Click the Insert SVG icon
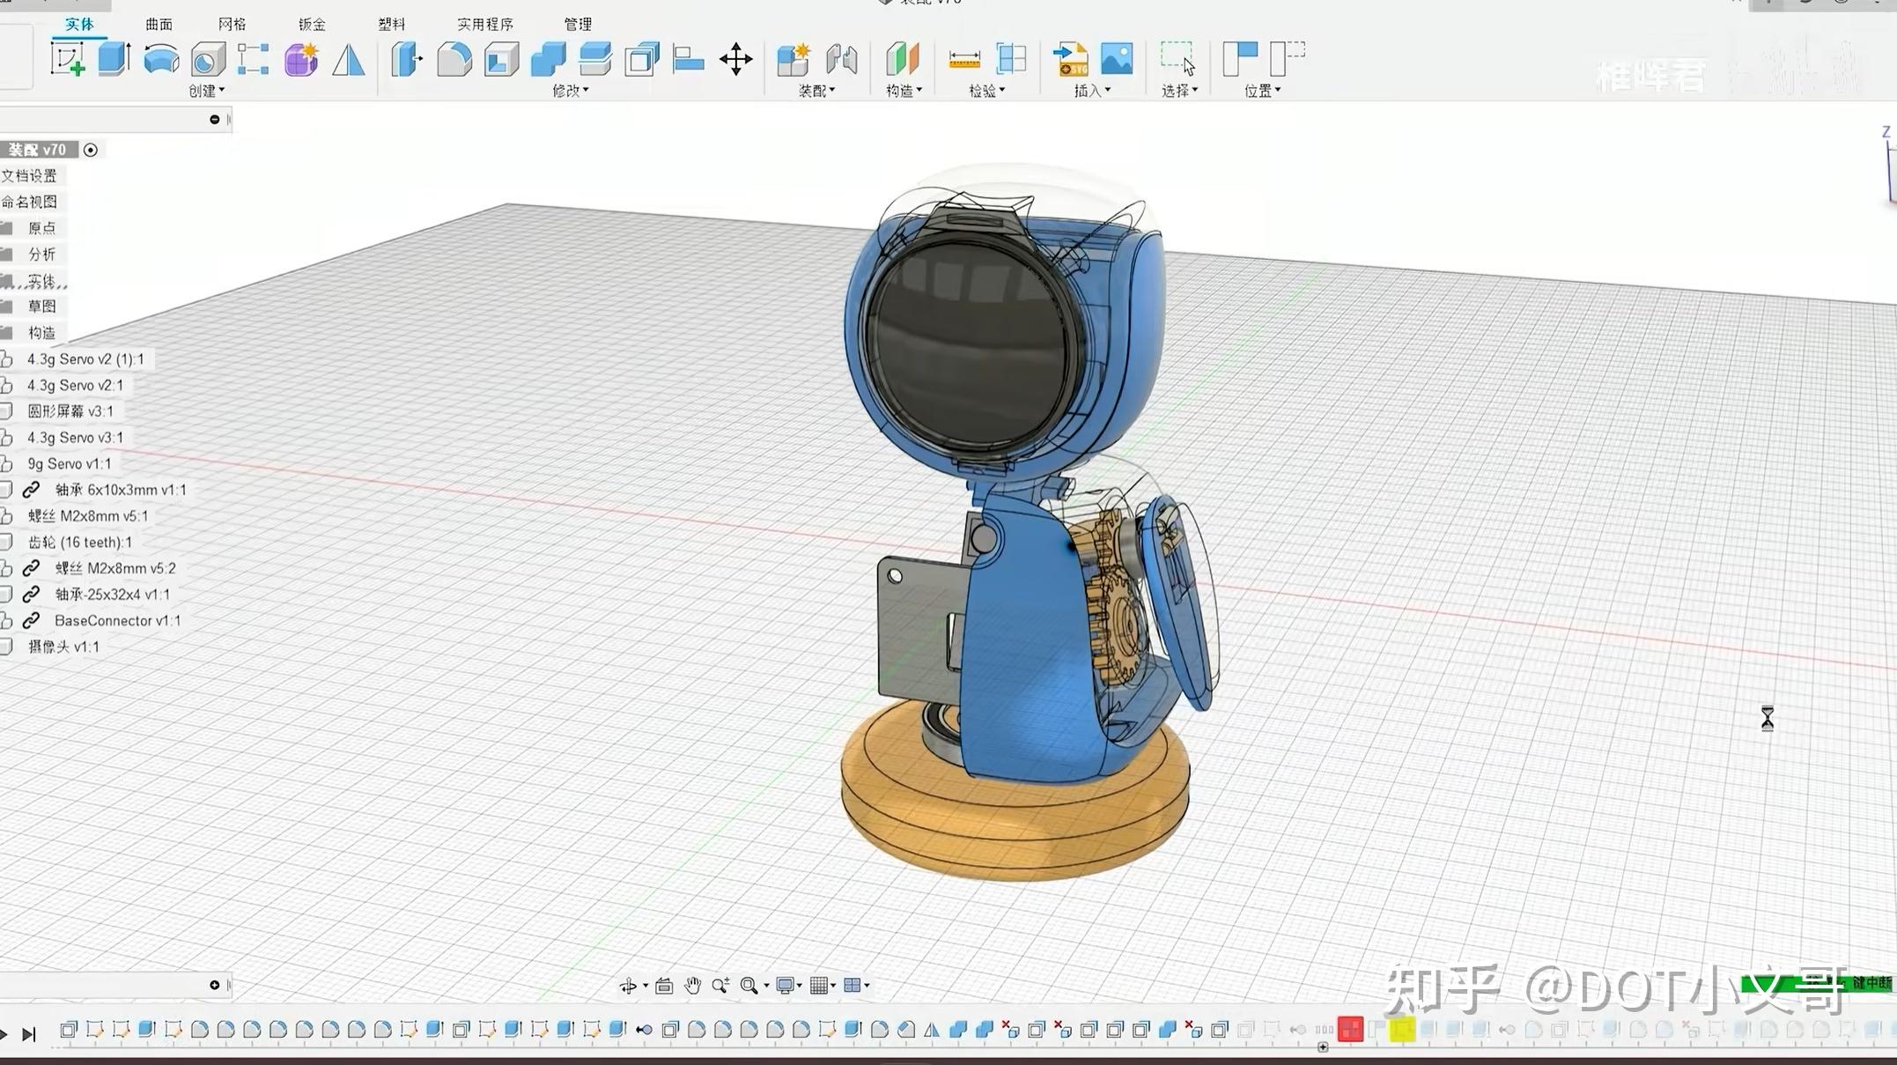 point(1071,60)
